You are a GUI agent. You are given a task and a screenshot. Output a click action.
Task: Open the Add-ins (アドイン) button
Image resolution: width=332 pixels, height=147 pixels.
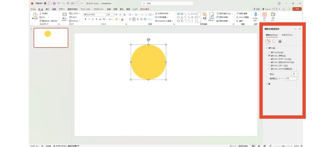(265, 17)
